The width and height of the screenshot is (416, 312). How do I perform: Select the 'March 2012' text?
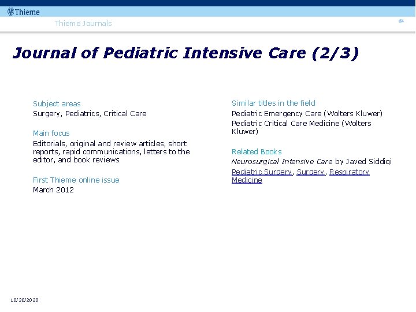click(x=53, y=190)
